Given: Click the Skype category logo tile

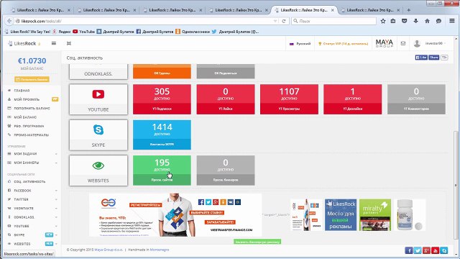Looking at the screenshot, I should [x=98, y=135].
